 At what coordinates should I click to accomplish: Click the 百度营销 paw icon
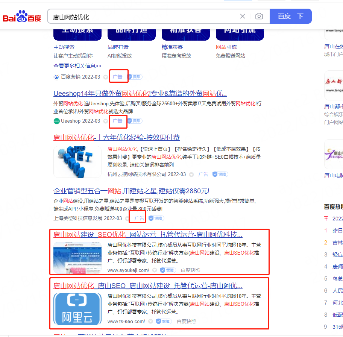pos(57,77)
